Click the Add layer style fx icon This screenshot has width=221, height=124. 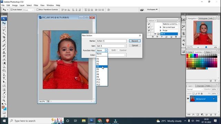pos(193,115)
